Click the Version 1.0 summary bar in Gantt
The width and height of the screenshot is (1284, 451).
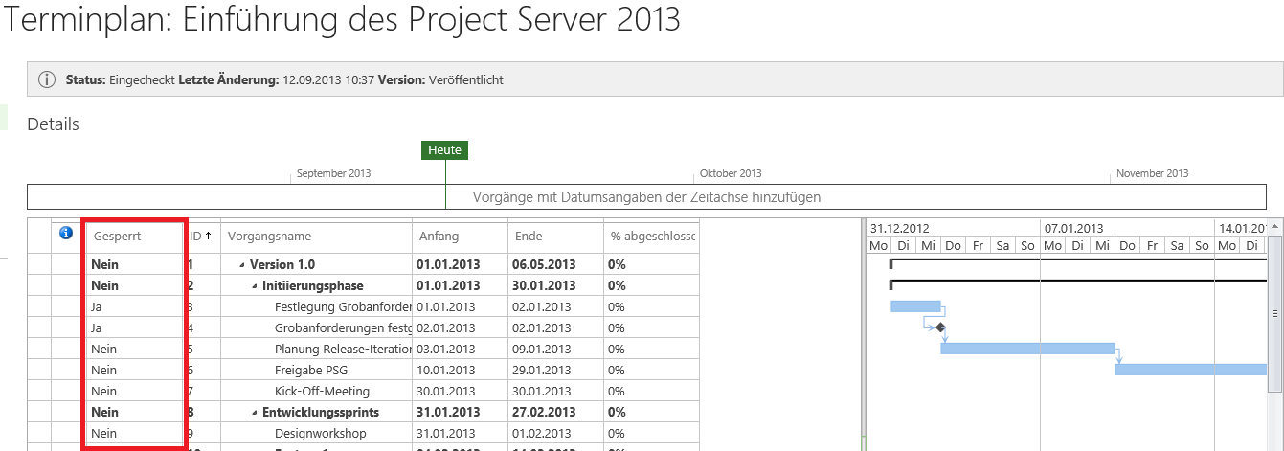[x=1079, y=261]
